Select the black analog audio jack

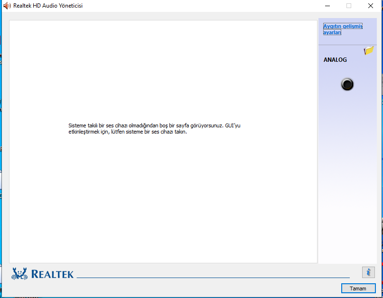[x=347, y=85]
